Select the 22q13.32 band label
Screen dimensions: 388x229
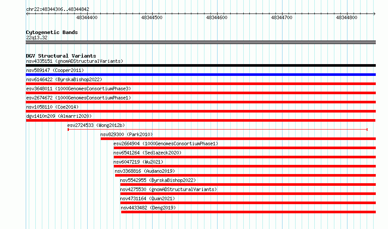click(x=37, y=38)
